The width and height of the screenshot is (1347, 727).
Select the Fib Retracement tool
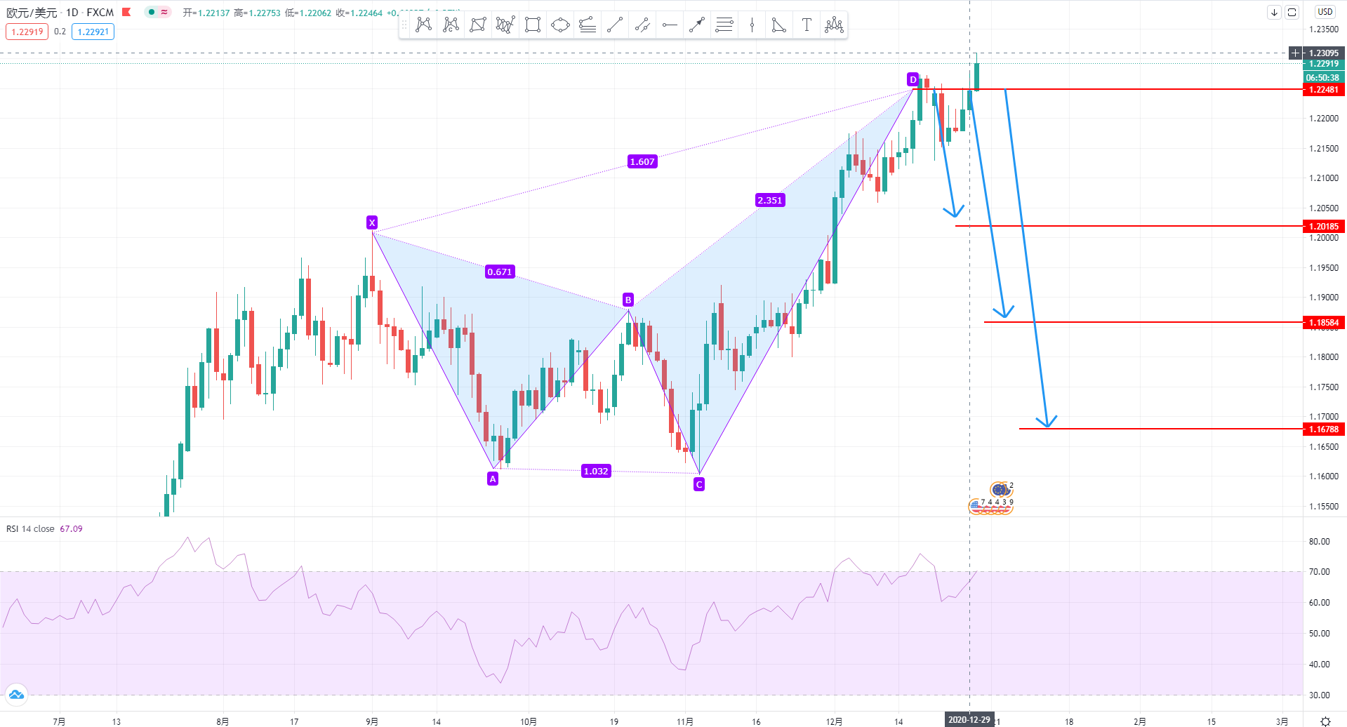[588, 25]
